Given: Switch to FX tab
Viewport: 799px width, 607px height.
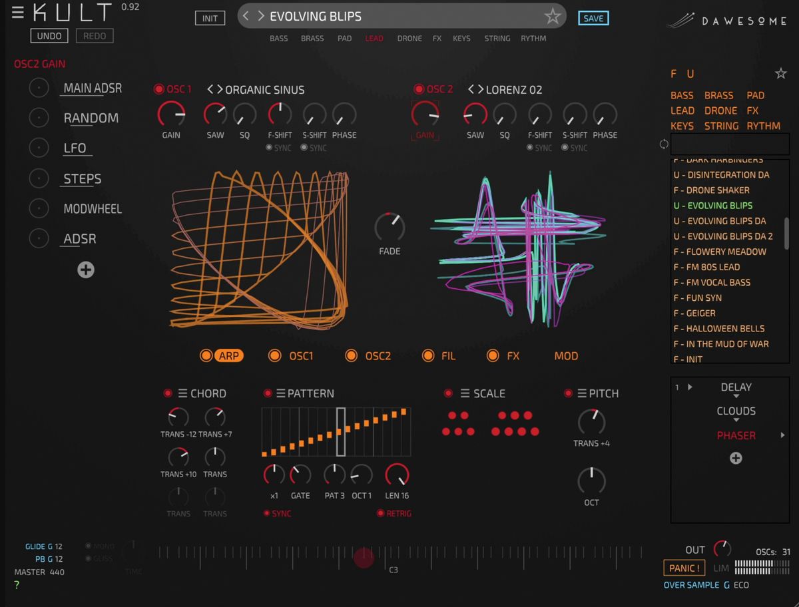Looking at the screenshot, I should click(513, 356).
